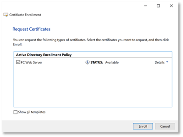
Task: Click the Certificate Enrollment title text
Action: pyautogui.click(x=26, y=14)
